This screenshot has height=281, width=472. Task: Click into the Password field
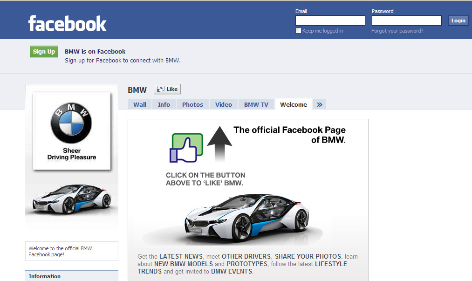[x=406, y=21]
